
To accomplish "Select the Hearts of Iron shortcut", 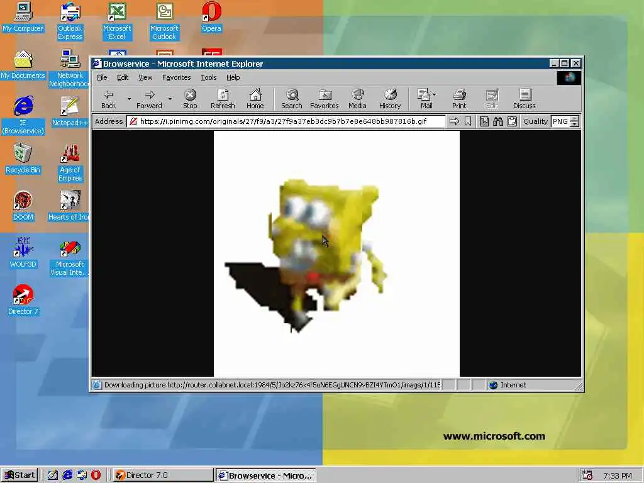I will point(70,206).
